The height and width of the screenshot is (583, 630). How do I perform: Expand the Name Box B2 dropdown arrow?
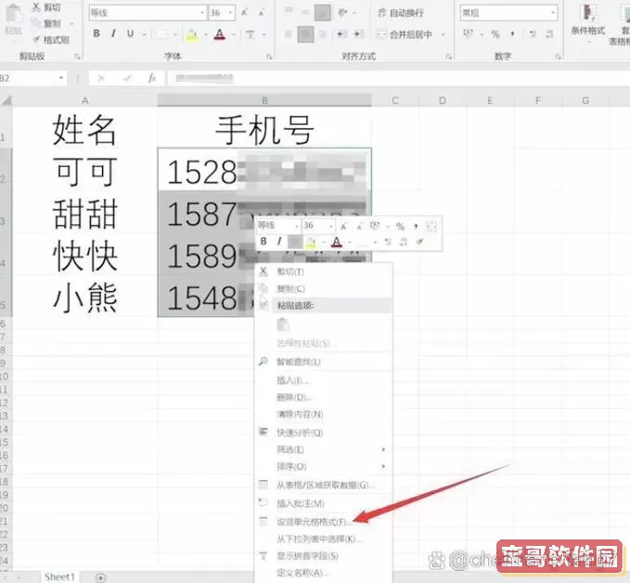click(x=61, y=78)
